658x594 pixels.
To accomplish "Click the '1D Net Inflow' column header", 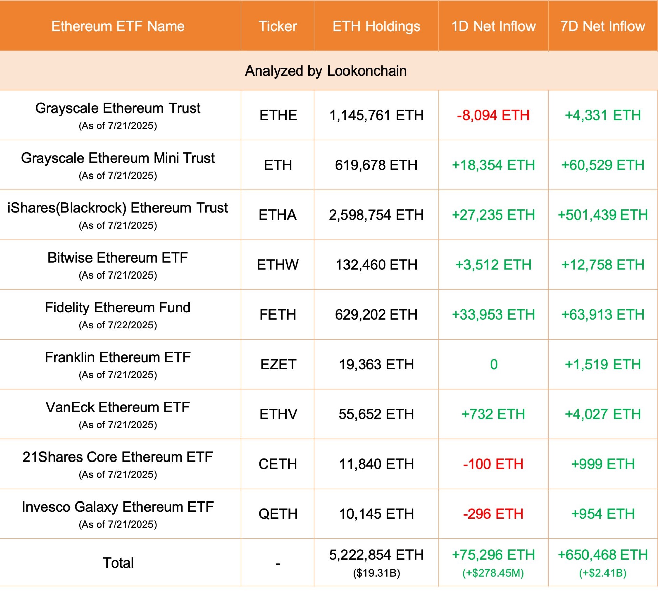I will point(493,26).
